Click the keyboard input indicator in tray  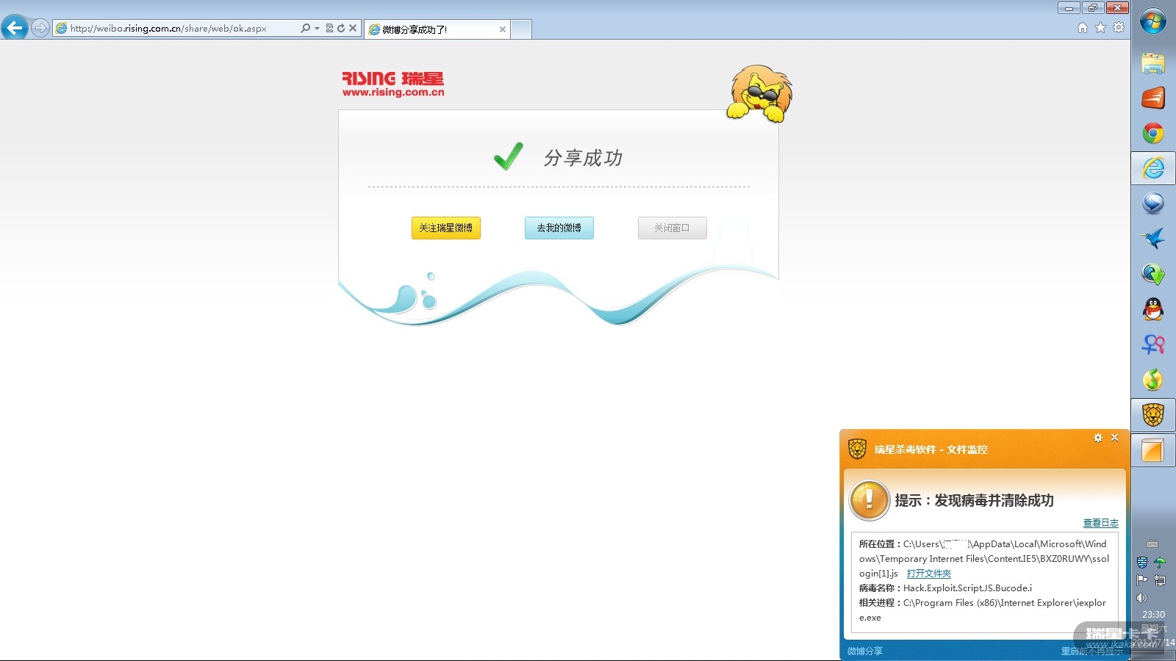tap(1152, 544)
